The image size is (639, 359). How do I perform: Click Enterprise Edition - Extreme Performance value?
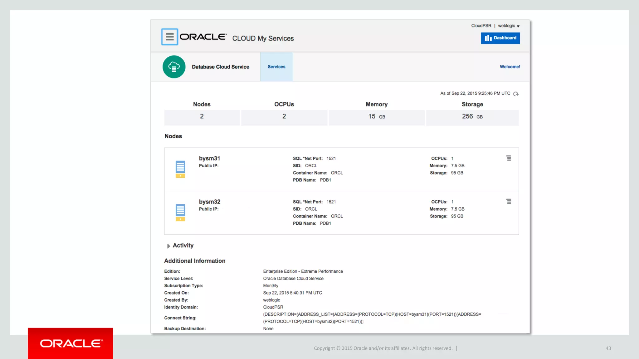(x=303, y=271)
